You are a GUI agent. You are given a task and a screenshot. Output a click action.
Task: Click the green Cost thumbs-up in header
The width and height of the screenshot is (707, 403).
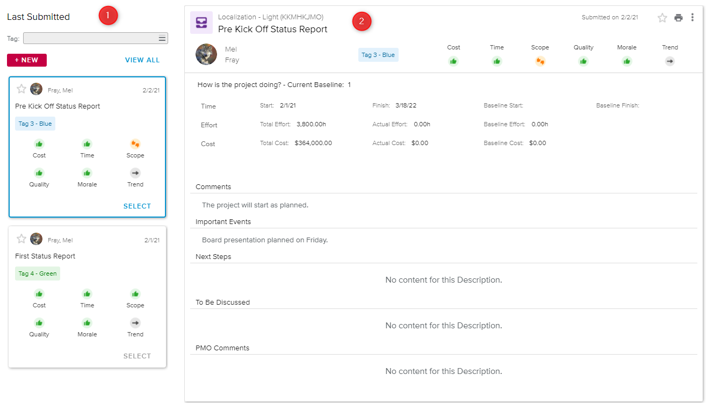[x=453, y=61]
